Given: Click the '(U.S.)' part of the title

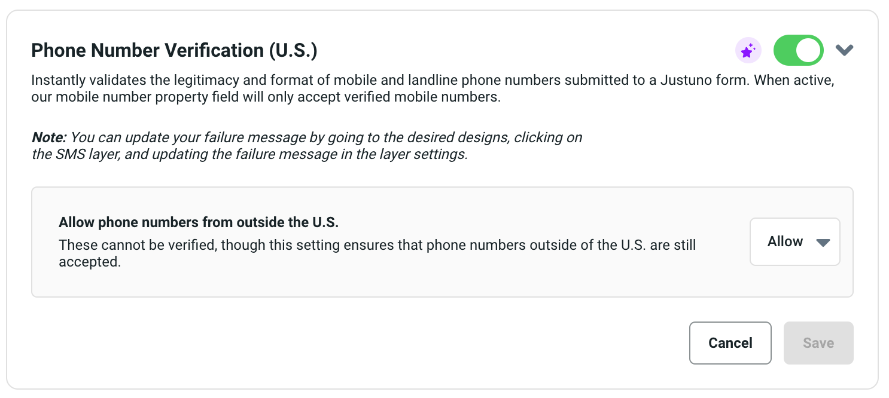Looking at the screenshot, I should tap(293, 51).
